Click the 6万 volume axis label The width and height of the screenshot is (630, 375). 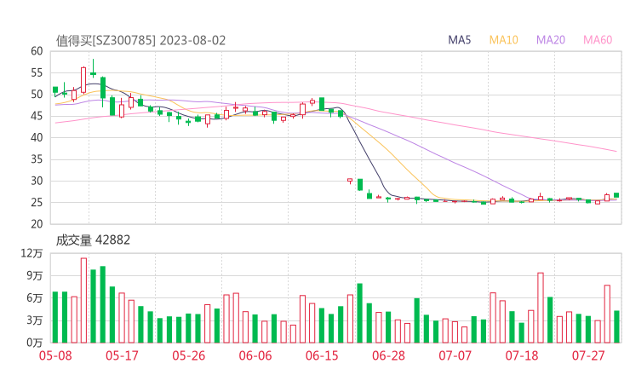(35, 298)
